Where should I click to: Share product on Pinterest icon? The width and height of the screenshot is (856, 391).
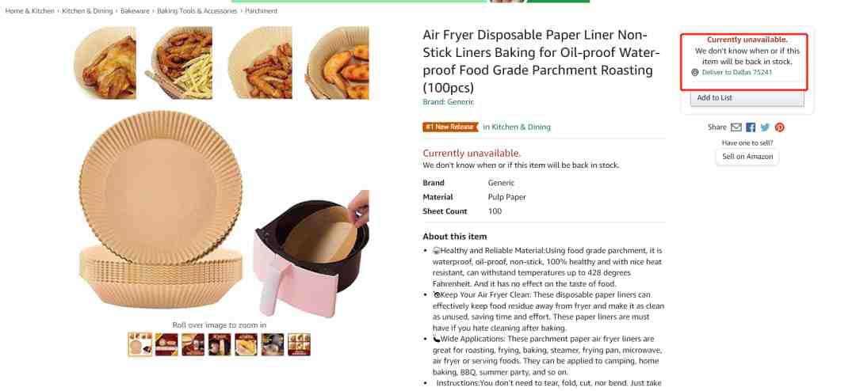click(x=780, y=127)
